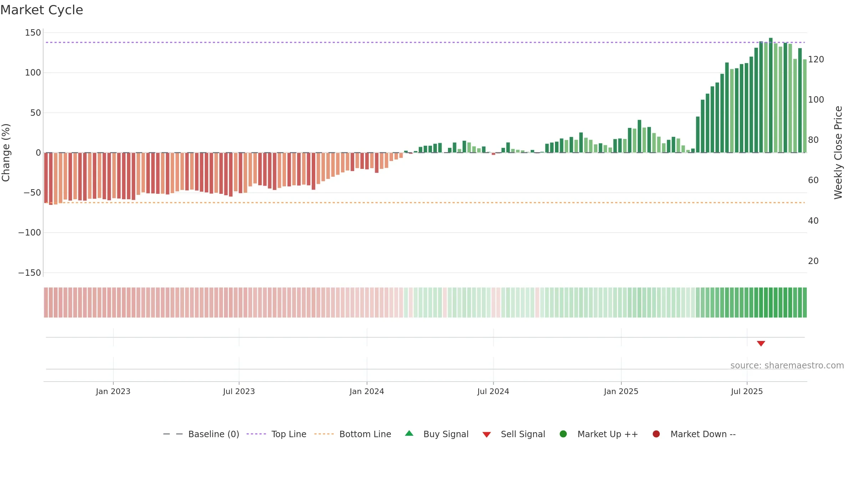
Task: Click the dark red Market Down circle icon
Action: (x=656, y=434)
